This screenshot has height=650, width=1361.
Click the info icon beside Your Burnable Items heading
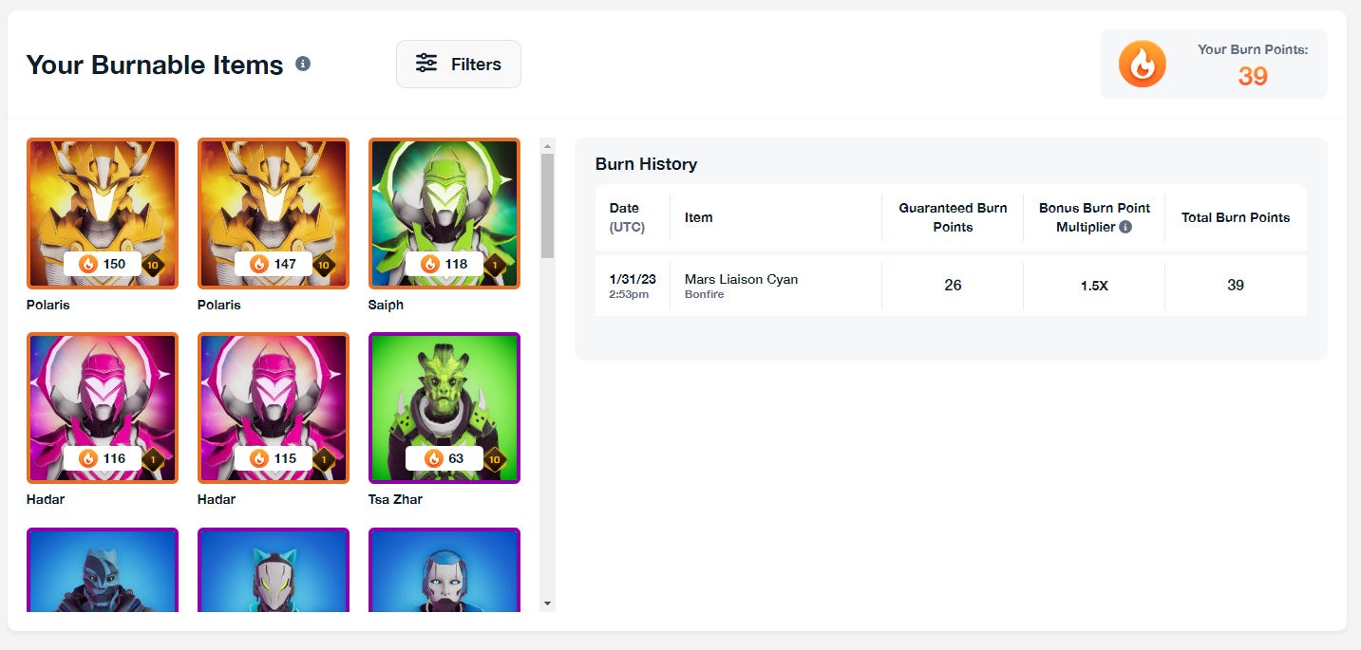tap(303, 63)
